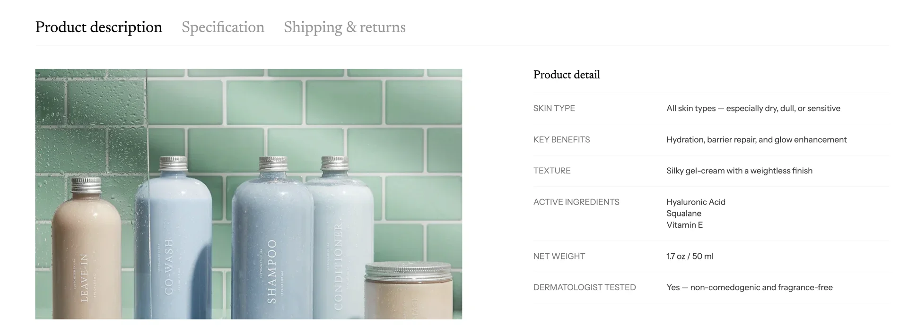Click the Leave-In bottle in the photo
The image size is (908, 335).
(x=86, y=250)
